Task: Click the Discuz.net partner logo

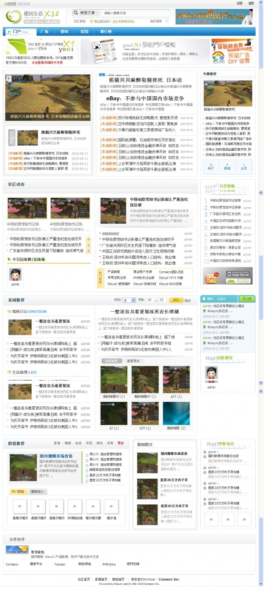Action: pyautogui.click(x=17, y=550)
